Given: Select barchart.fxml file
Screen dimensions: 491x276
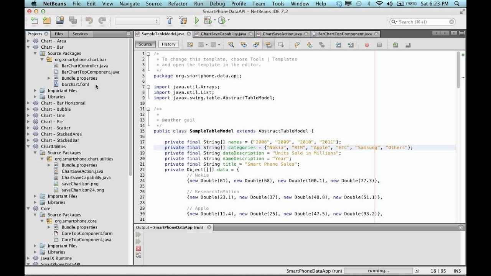Looking at the screenshot, I should [75, 84].
